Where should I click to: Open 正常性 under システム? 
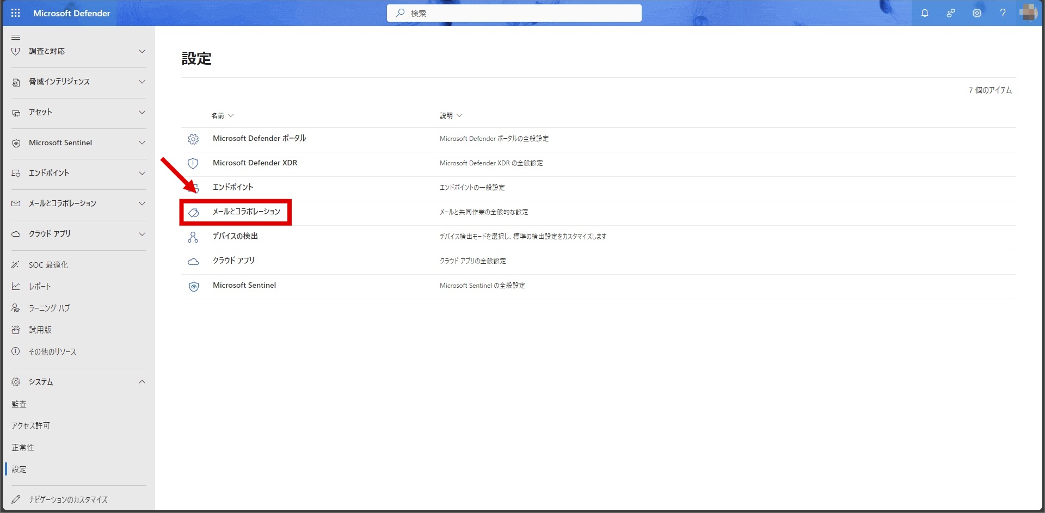click(23, 448)
